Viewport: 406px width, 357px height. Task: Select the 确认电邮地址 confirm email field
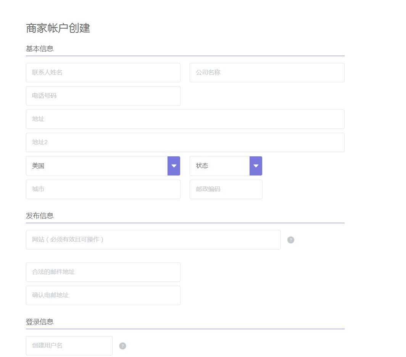click(x=103, y=295)
